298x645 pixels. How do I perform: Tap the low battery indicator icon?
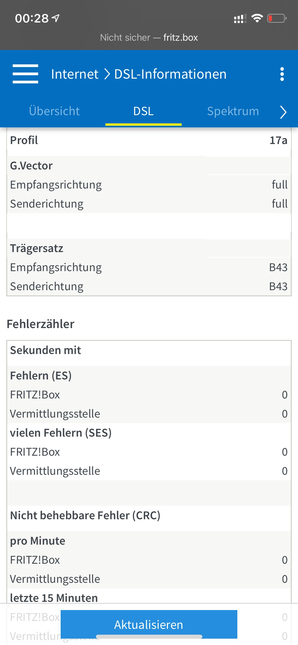277,18
